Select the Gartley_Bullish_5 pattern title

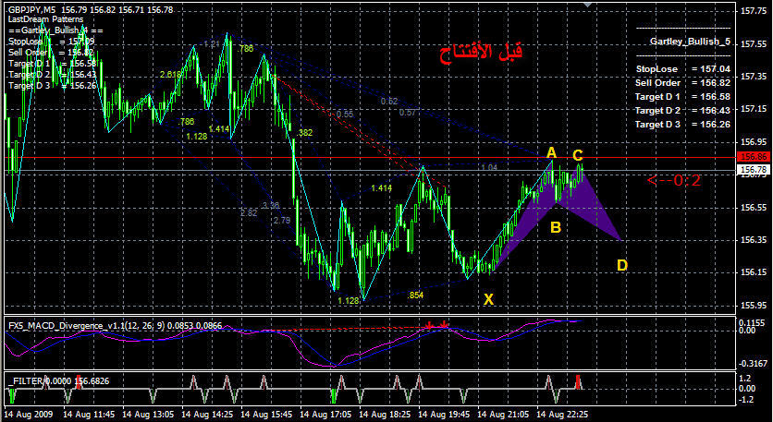(690, 42)
